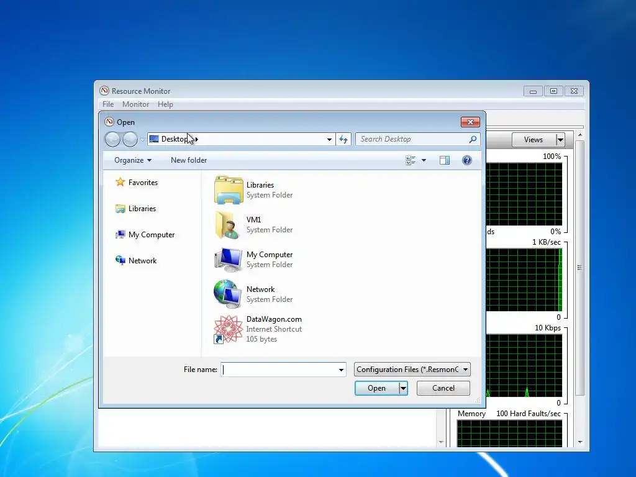Select the VM1 label text
Viewport: 636px width, 477px height.
pos(253,220)
